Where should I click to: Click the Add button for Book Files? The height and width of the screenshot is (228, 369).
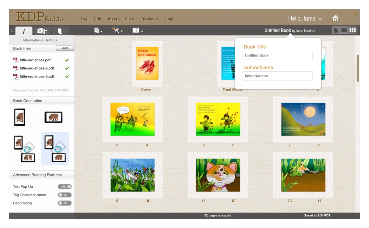pos(65,48)
